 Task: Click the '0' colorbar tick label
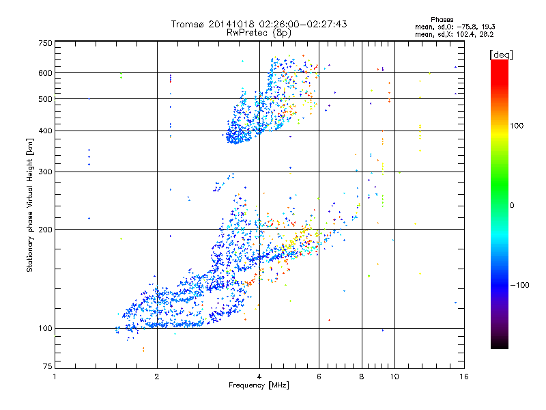point(512,206)
